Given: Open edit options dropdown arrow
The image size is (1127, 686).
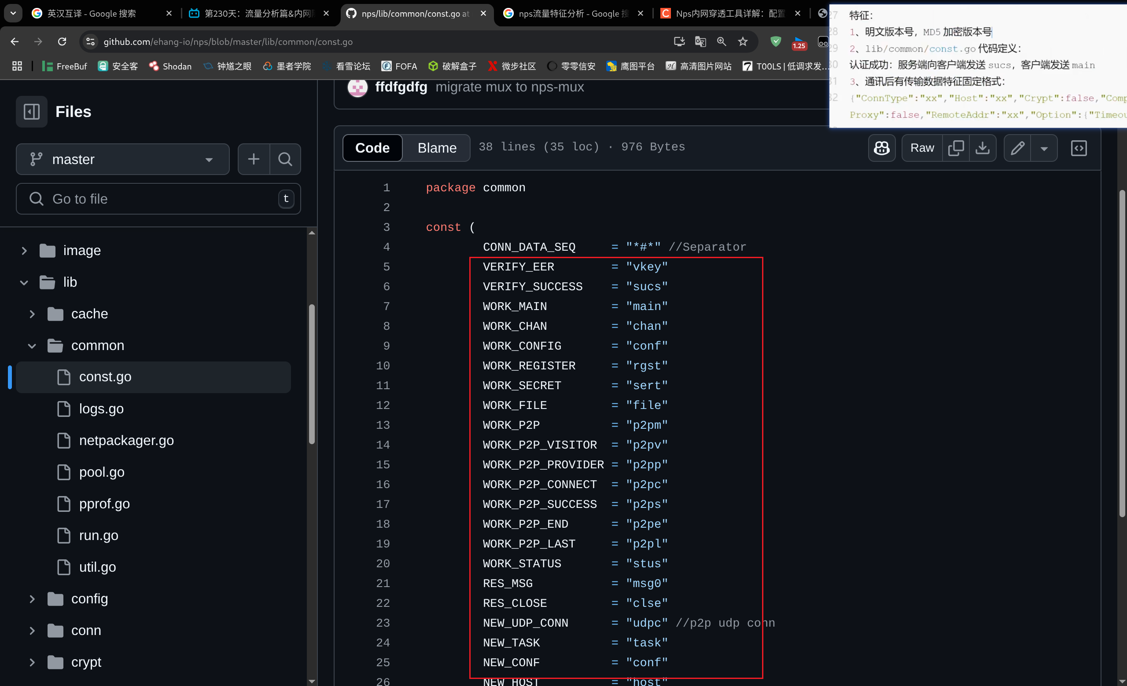Looking at the screenshot, I should [x=1044, y=148].
